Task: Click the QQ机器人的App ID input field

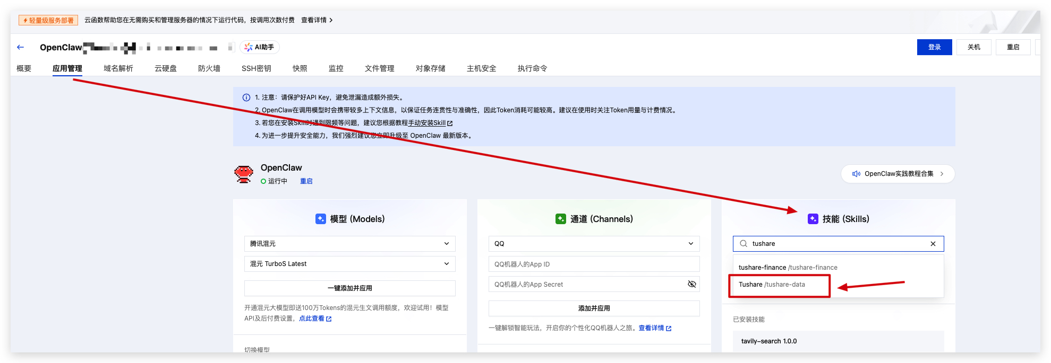Action: (x=594, y=264)
